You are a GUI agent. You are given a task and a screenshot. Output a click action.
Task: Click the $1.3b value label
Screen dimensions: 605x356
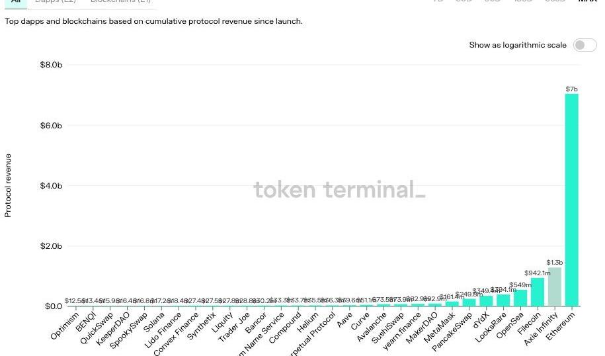click(x=554, y=262)
